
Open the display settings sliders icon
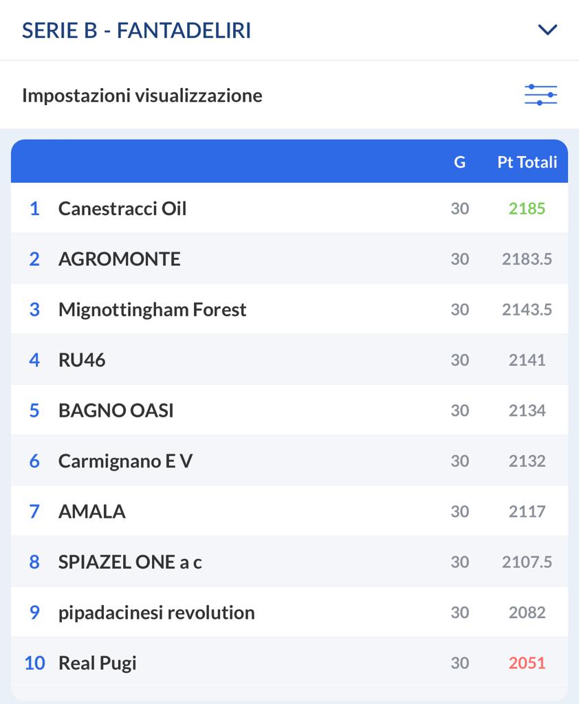(x=540, y=95)
